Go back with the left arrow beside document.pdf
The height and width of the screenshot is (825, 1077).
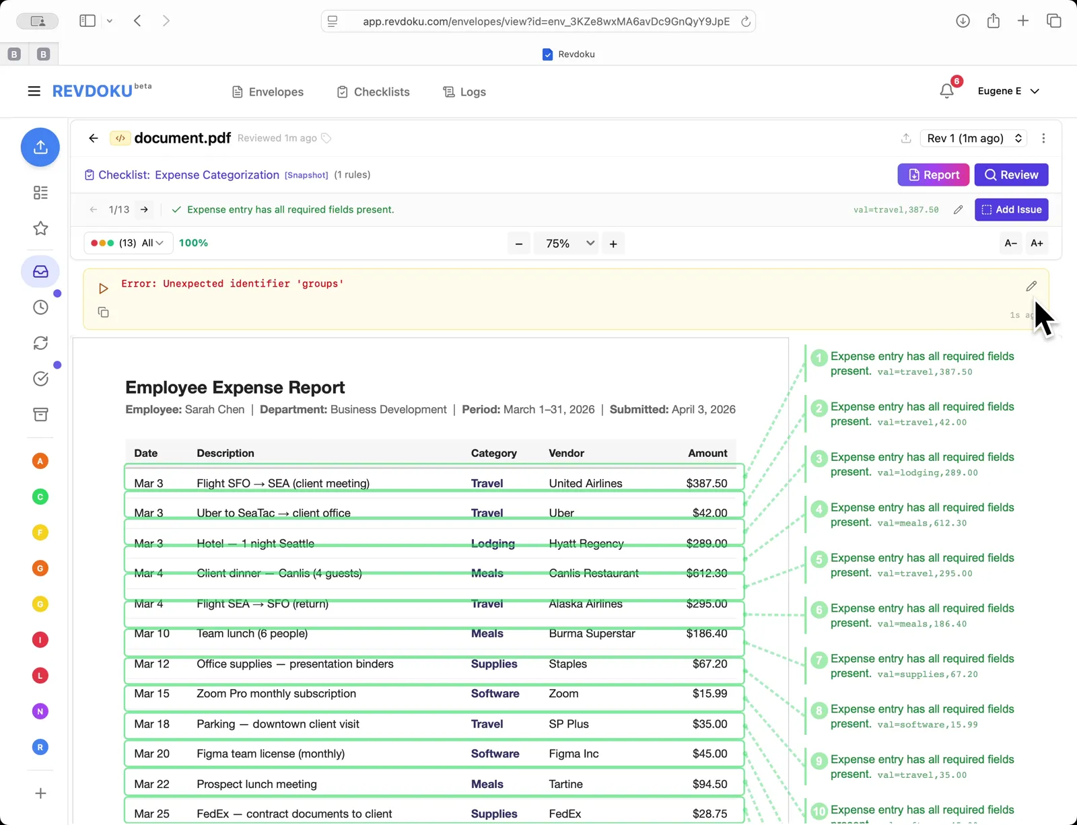[94, 139]
